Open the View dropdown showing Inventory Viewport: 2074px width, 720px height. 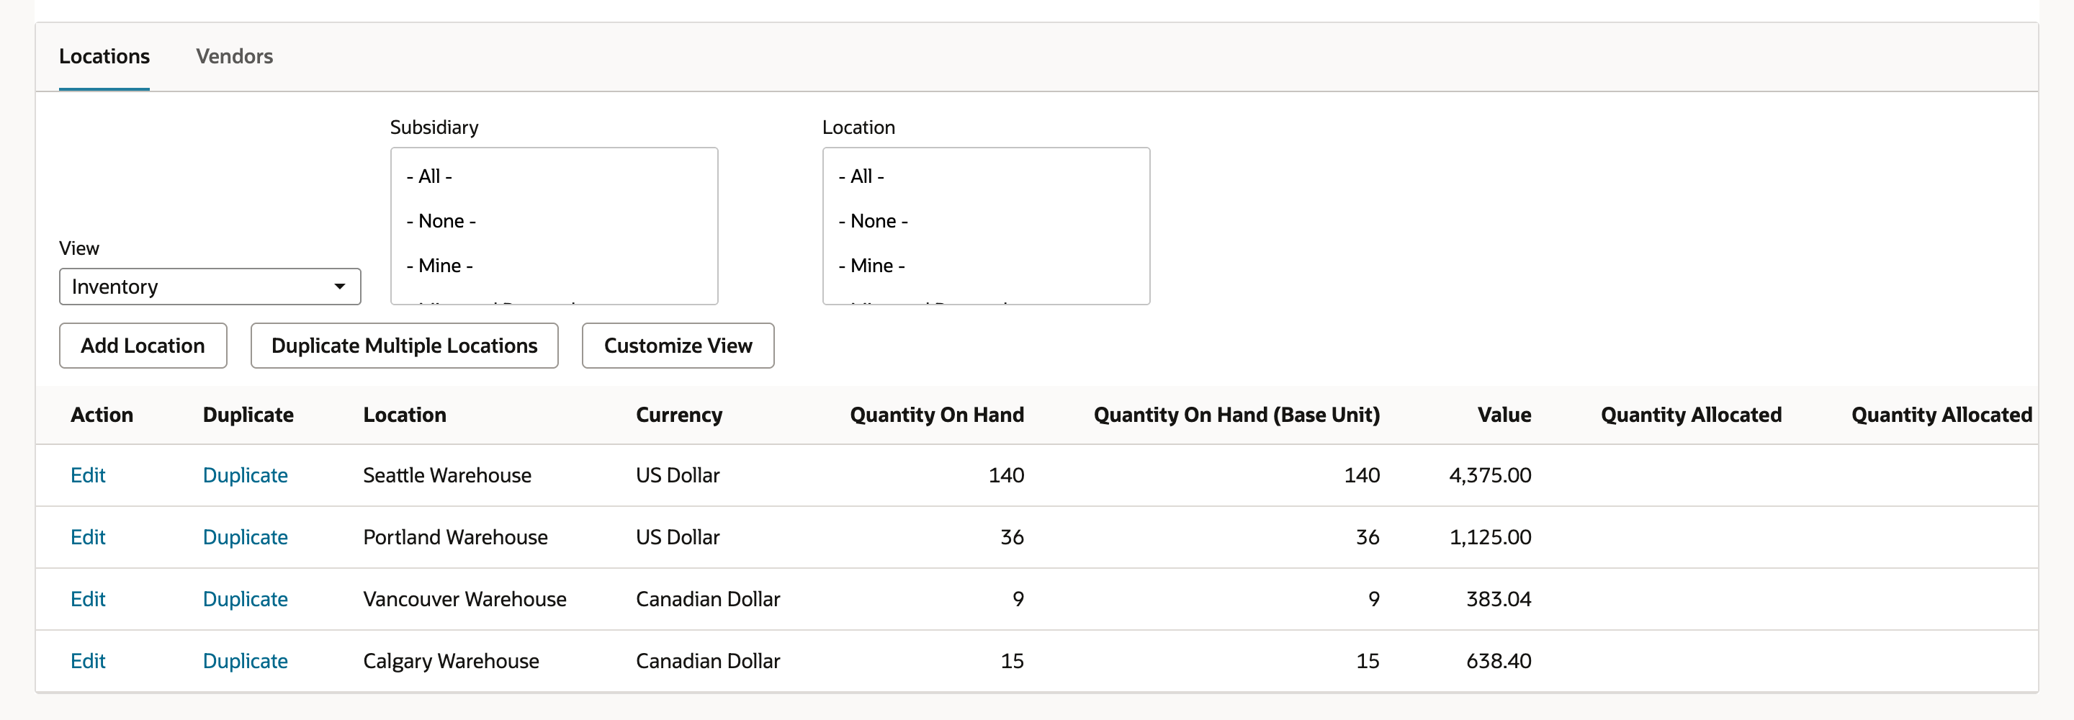210,287
